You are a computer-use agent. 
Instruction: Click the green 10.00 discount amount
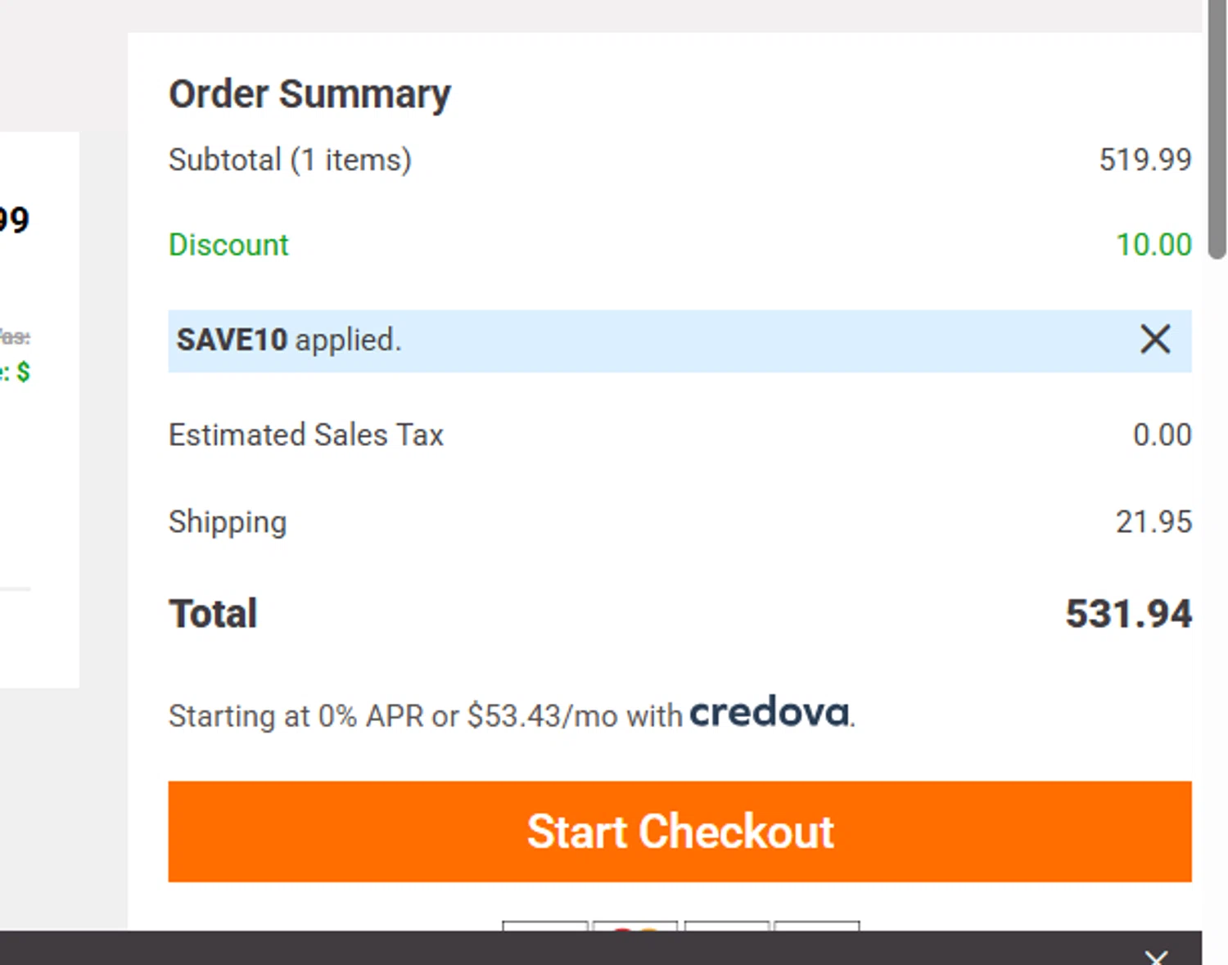click(x=1154, y=245)
